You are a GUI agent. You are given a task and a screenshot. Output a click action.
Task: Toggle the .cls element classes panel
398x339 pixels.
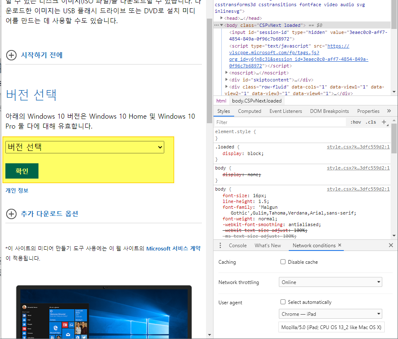371,122
